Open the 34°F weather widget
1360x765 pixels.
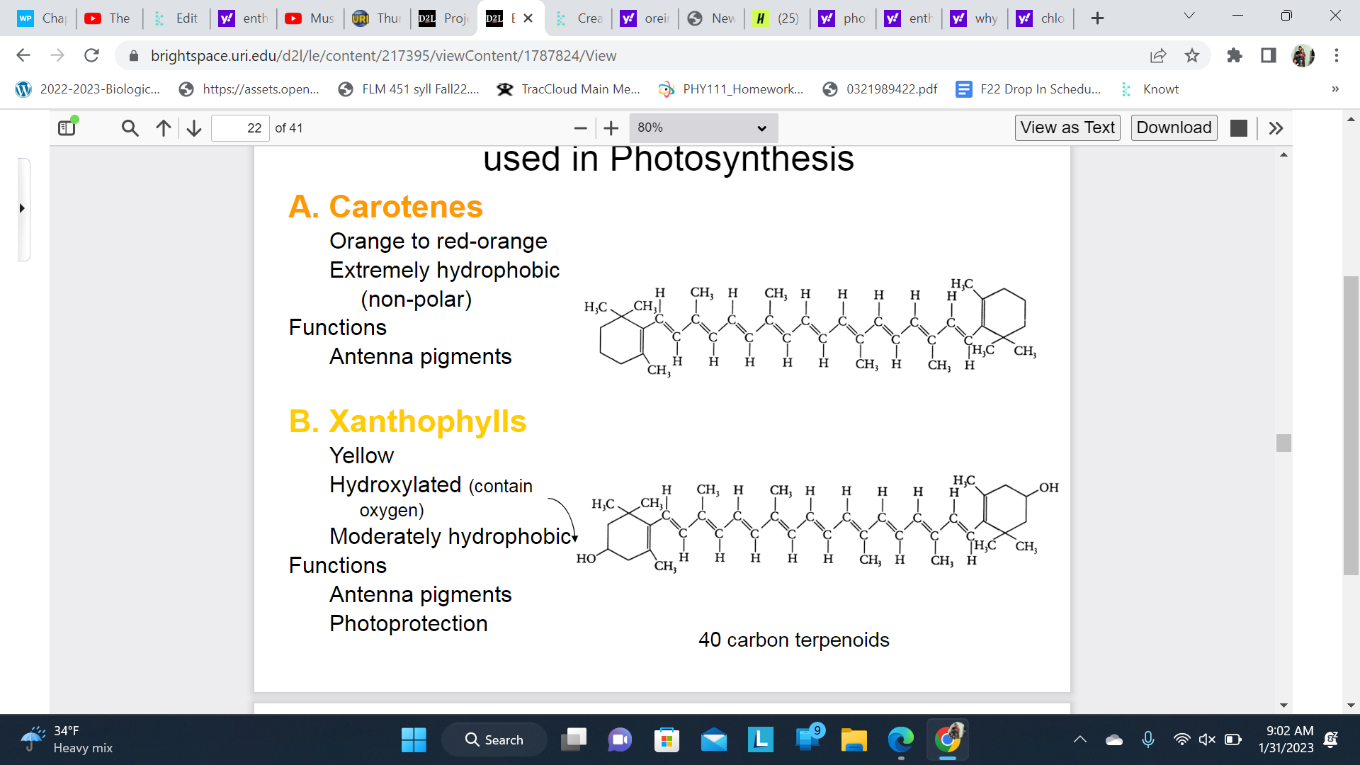coord(67,739)
